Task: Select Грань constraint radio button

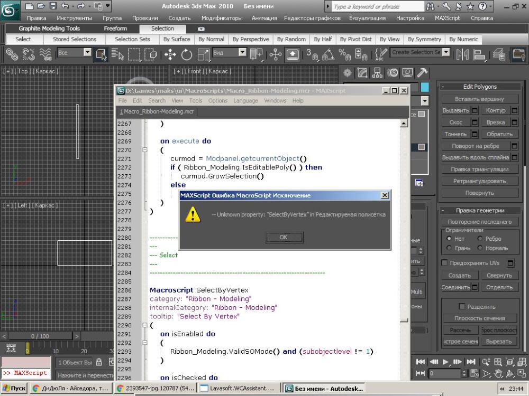Action: (x=449, y=248)
